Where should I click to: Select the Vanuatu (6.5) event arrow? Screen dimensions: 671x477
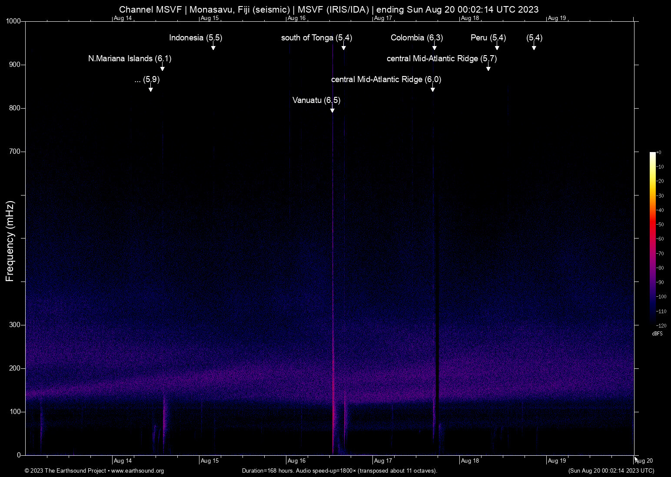pyautogui.click(x=332, y=110)
